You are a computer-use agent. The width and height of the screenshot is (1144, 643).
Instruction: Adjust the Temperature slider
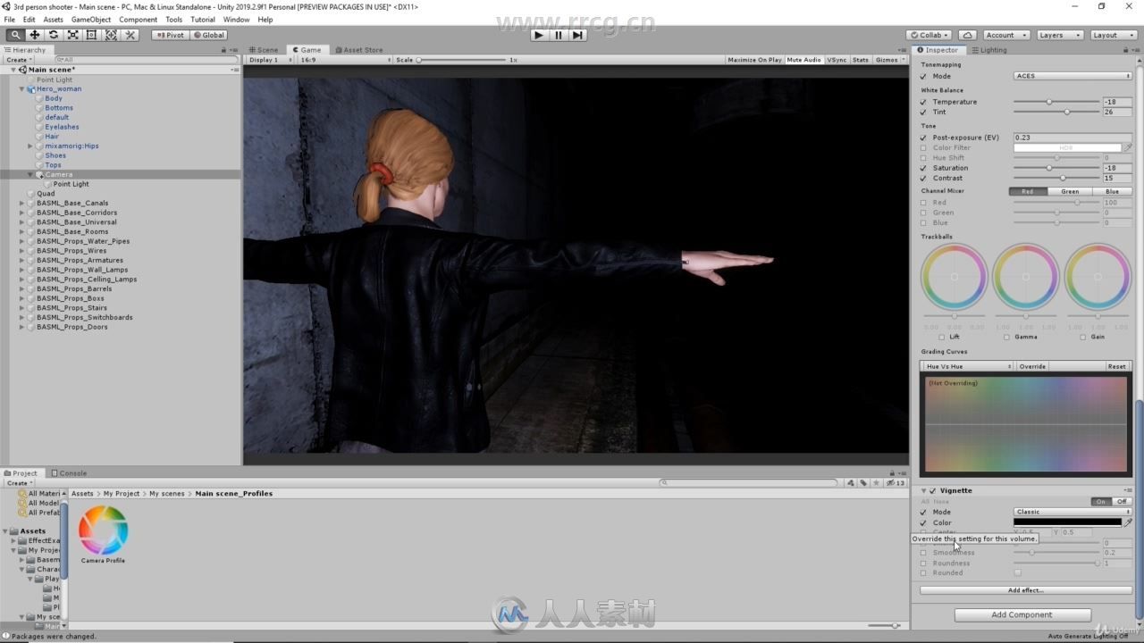1056,102
